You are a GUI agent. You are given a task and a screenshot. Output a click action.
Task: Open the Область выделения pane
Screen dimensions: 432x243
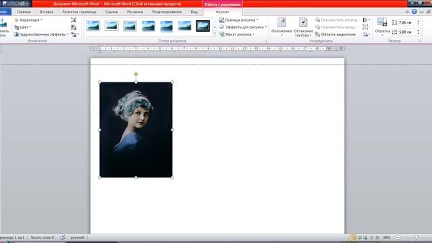(335, 34)
